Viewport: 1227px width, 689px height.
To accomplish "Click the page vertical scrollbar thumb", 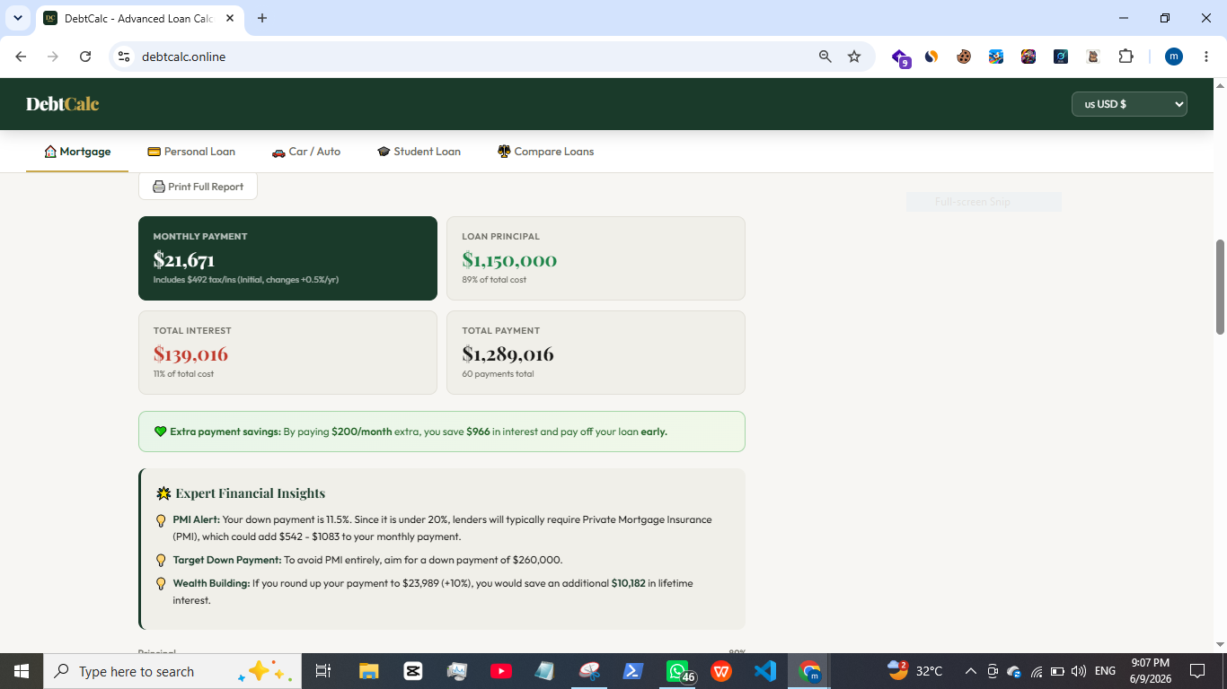I will [1220, 286].
